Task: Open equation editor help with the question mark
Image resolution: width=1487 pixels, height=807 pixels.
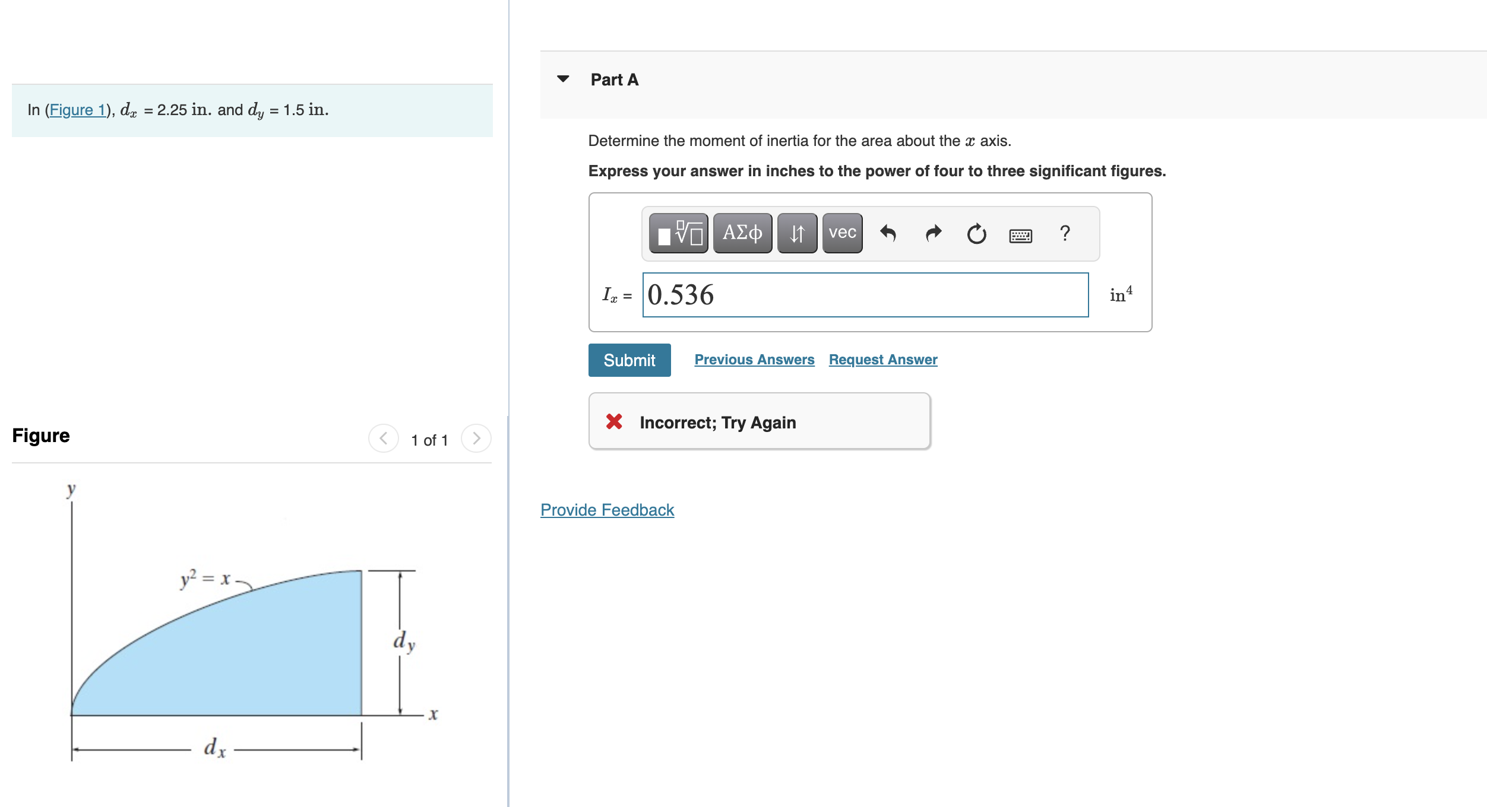Action: coord(1064,234)
